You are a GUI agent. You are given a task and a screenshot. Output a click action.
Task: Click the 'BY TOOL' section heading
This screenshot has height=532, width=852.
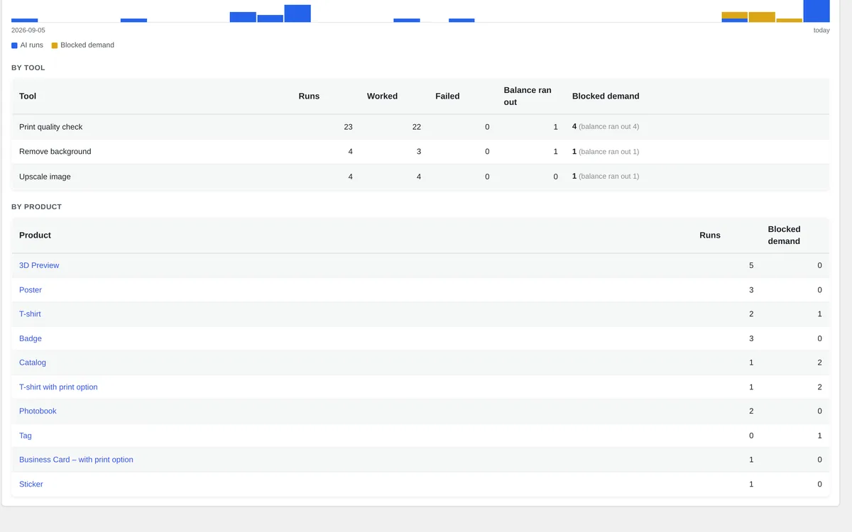(28, 68)
